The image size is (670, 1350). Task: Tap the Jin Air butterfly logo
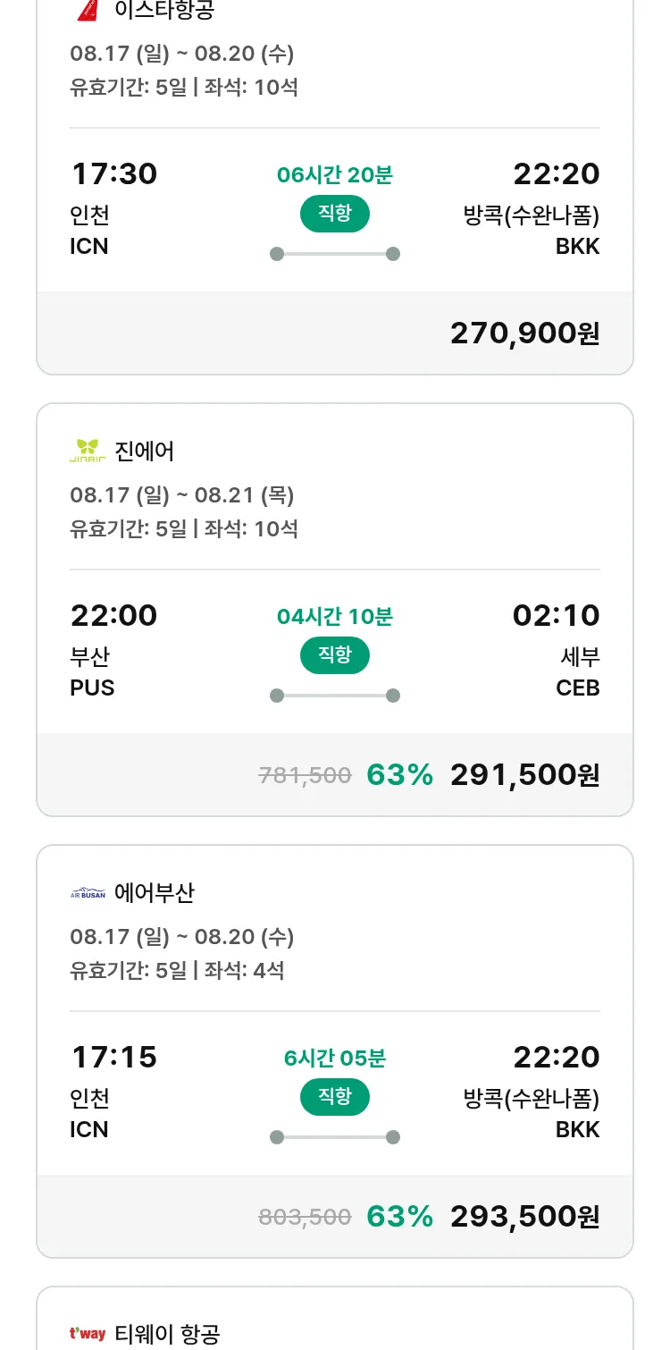tap(88, 451)
